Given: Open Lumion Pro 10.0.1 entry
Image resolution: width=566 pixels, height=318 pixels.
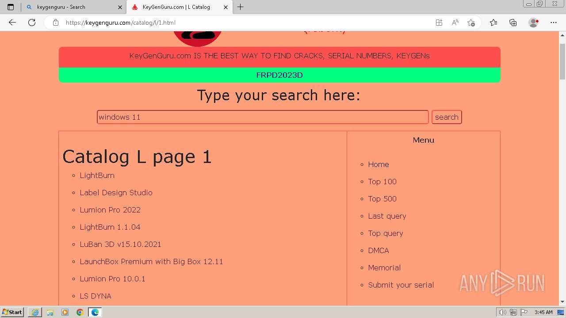Looking at the screenshot, I should [x=112, y=279].
